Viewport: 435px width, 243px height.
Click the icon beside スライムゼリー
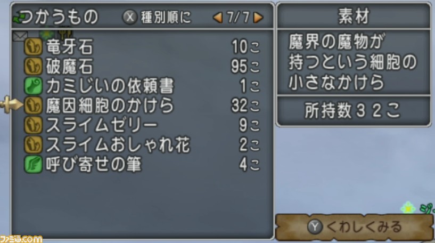tap(33, 125)
